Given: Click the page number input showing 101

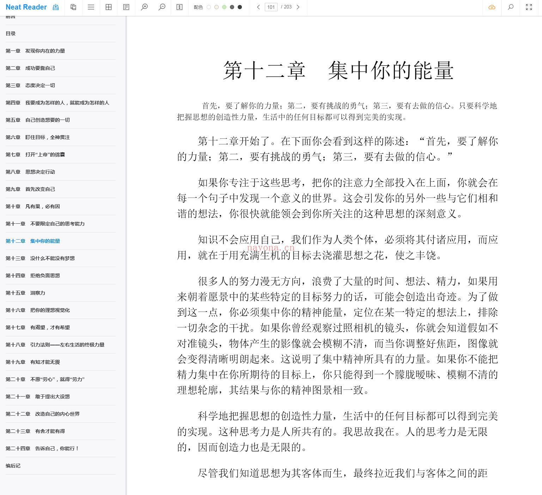Looking at the screenshot, I should pos(271,7).
